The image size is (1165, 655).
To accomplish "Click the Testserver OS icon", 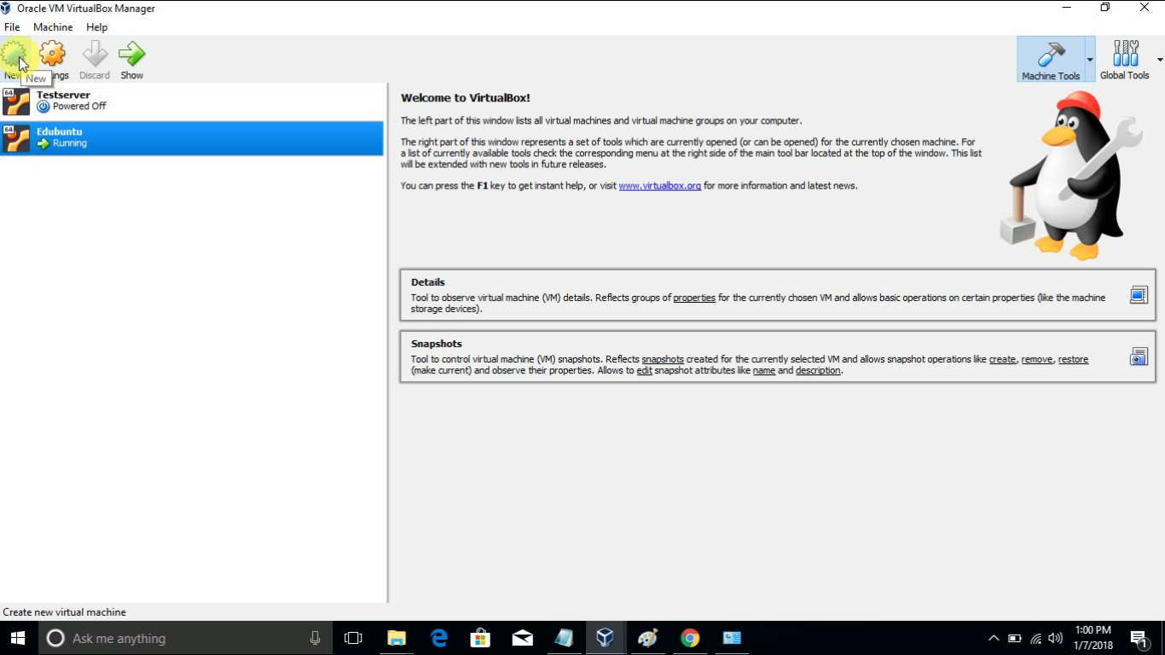I will coord(16,101).
